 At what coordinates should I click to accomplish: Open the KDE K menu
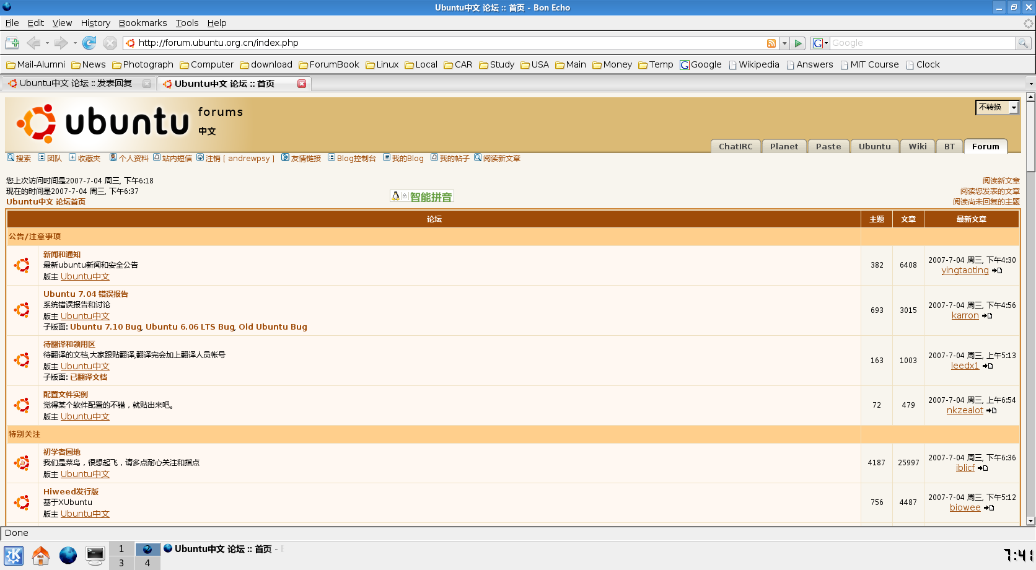pyautogui.click(x=14, y=556)
